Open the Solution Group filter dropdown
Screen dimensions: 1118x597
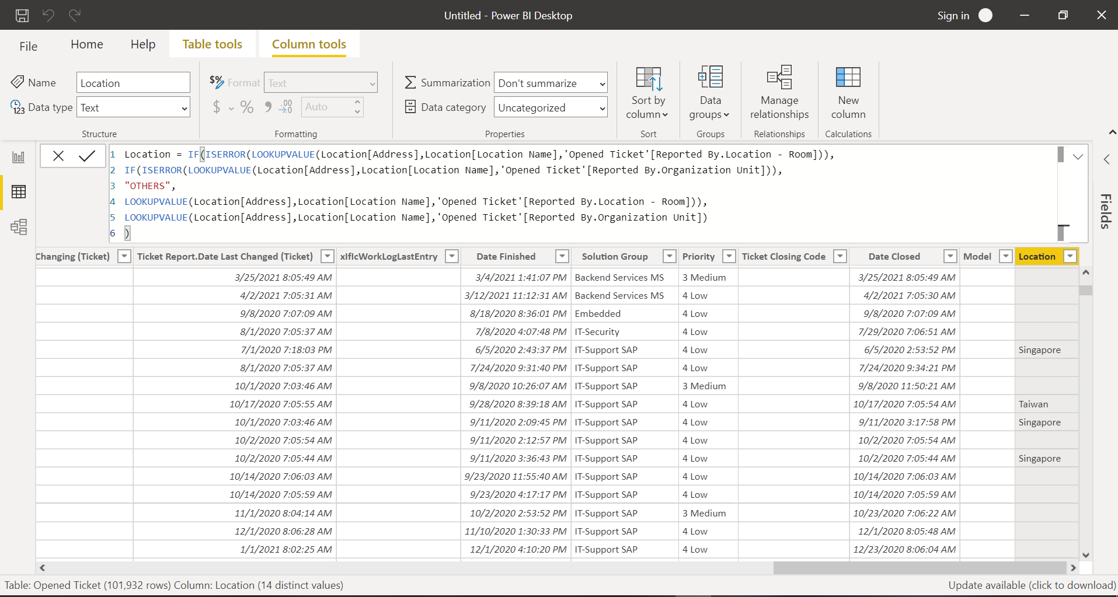(670, 256)
